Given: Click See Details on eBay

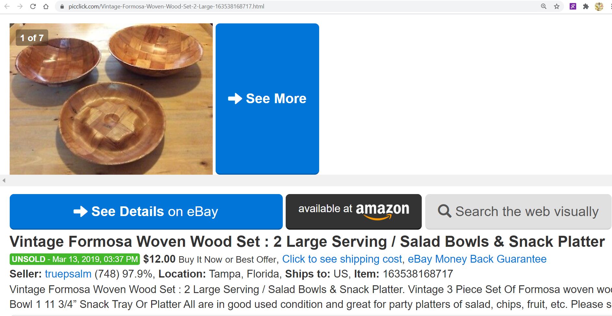Looking at the screenshot, I should click(146, 212).
